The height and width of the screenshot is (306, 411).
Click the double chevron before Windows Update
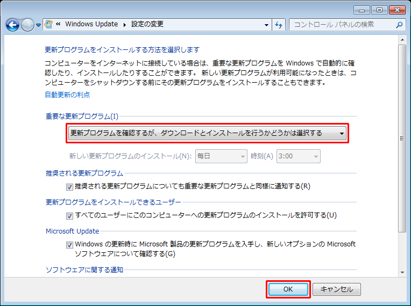point(58,24)
